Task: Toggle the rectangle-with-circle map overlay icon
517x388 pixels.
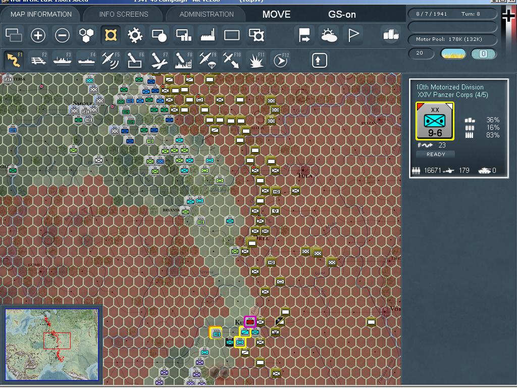Action: click(x=159, y=35)
